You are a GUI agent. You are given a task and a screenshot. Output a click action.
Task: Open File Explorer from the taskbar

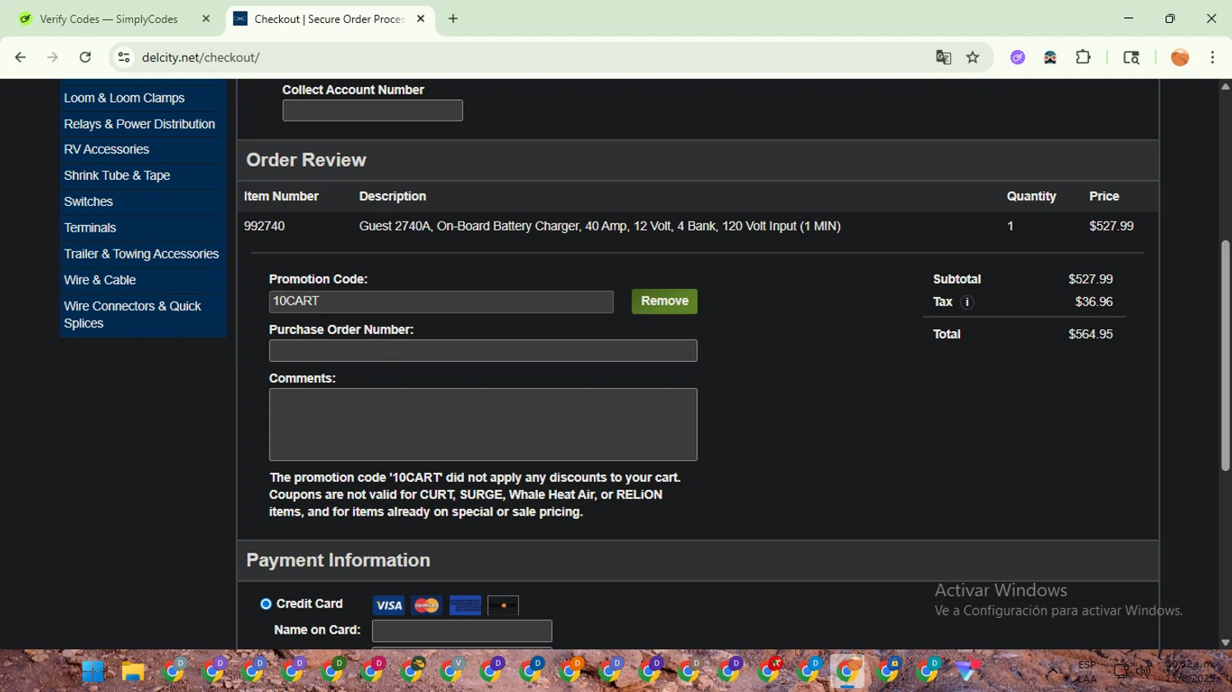133,671
